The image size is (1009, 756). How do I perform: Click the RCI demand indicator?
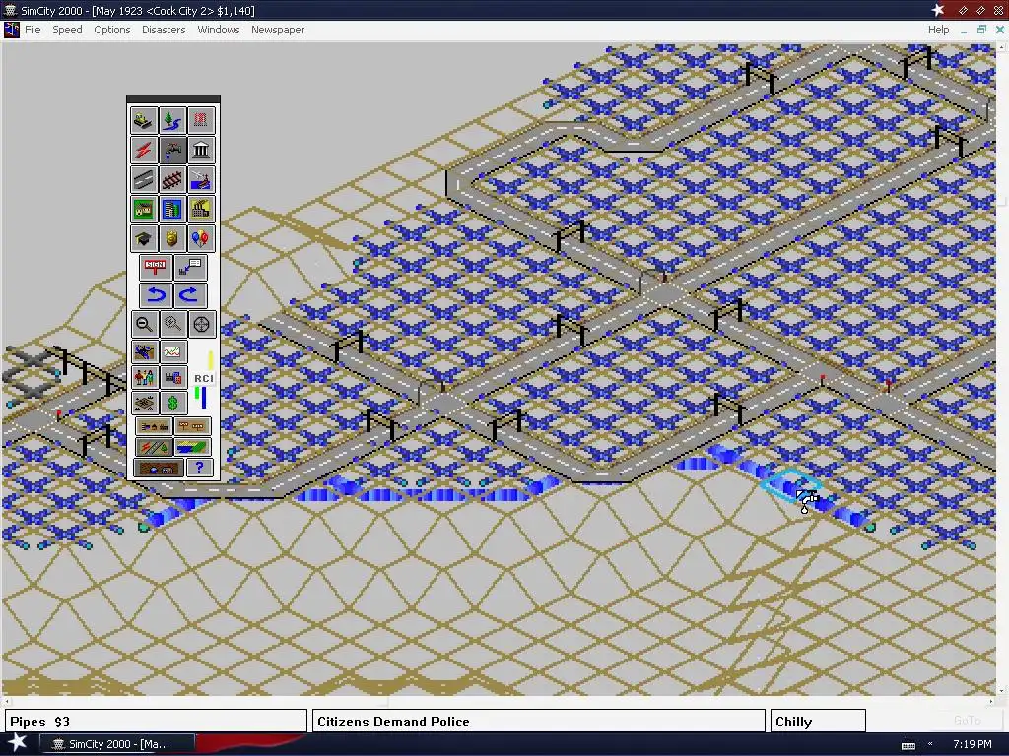click(x=203, y=379)
